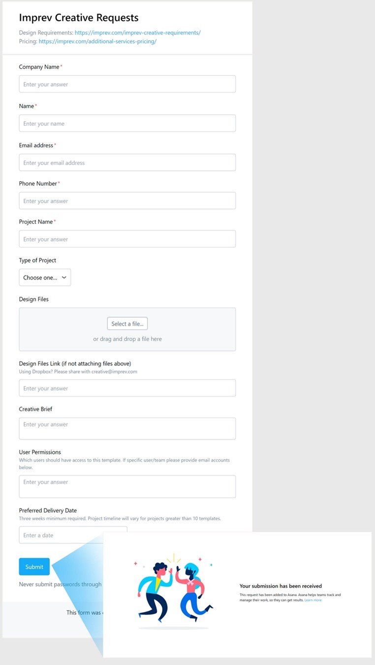
Task: Click the Project Name field
Action: [127, 239]
